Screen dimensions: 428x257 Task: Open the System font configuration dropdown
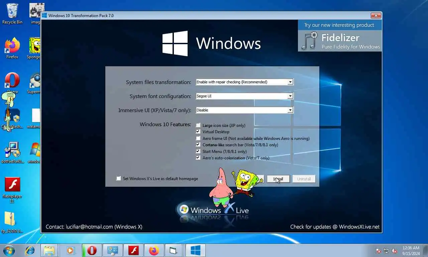click(x=290, y=96)
